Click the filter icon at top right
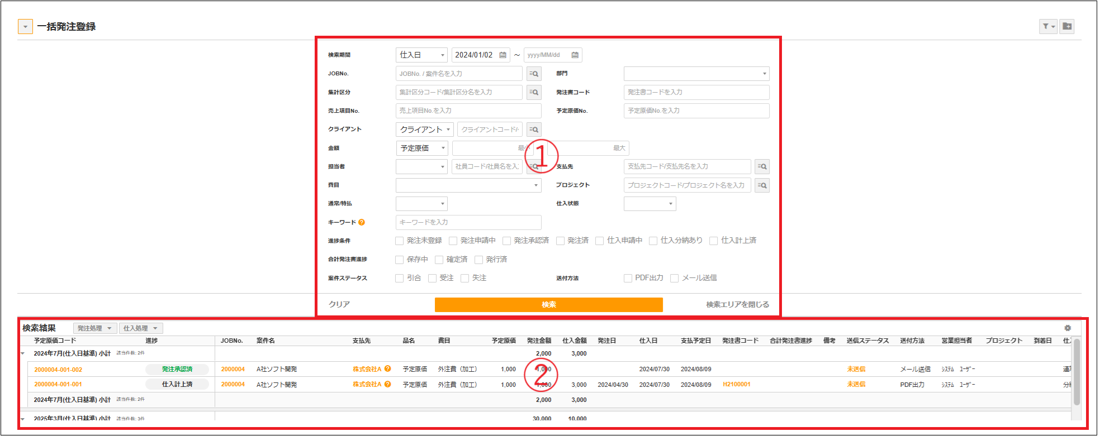This screenshot has height=436, width=1100. tap(1047, 26)
